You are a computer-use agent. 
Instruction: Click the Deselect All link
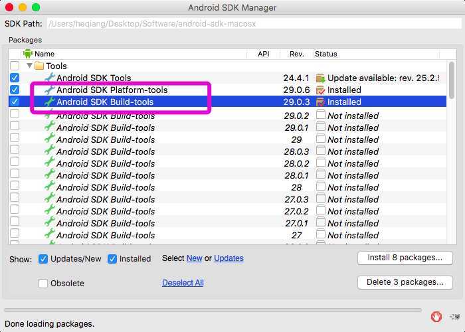(183, 283)
